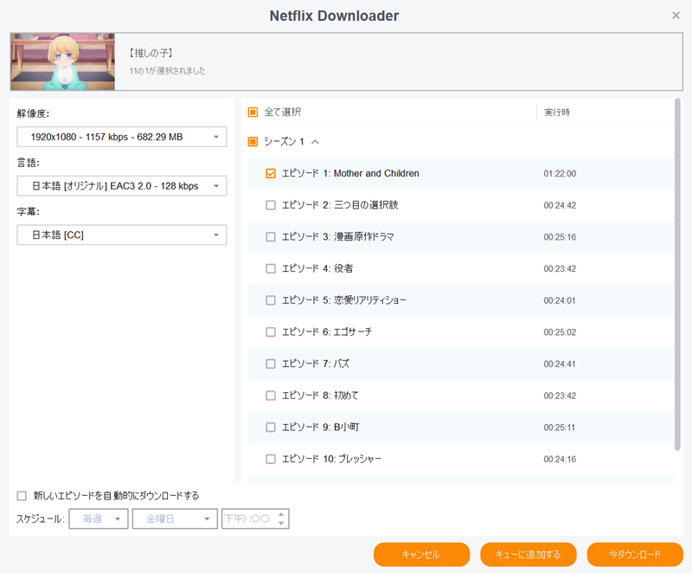Click the キューに追加する button
This screenshot has height=573, width=692.
click(x=528, y=554)
